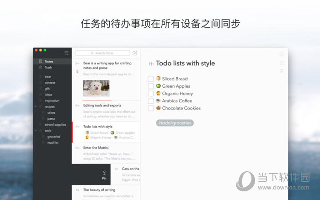Click the magnifier icon in search field
This screenshot has height=200, width=320.
coord(92,53)
